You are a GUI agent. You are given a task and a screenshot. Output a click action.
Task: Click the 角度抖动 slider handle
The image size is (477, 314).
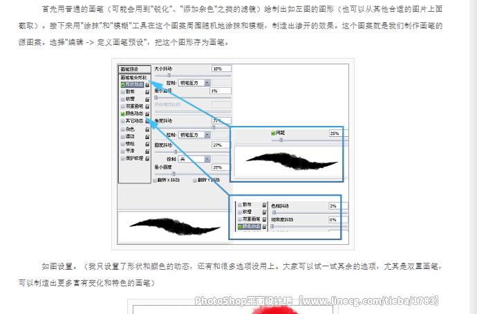coord(214,127)
